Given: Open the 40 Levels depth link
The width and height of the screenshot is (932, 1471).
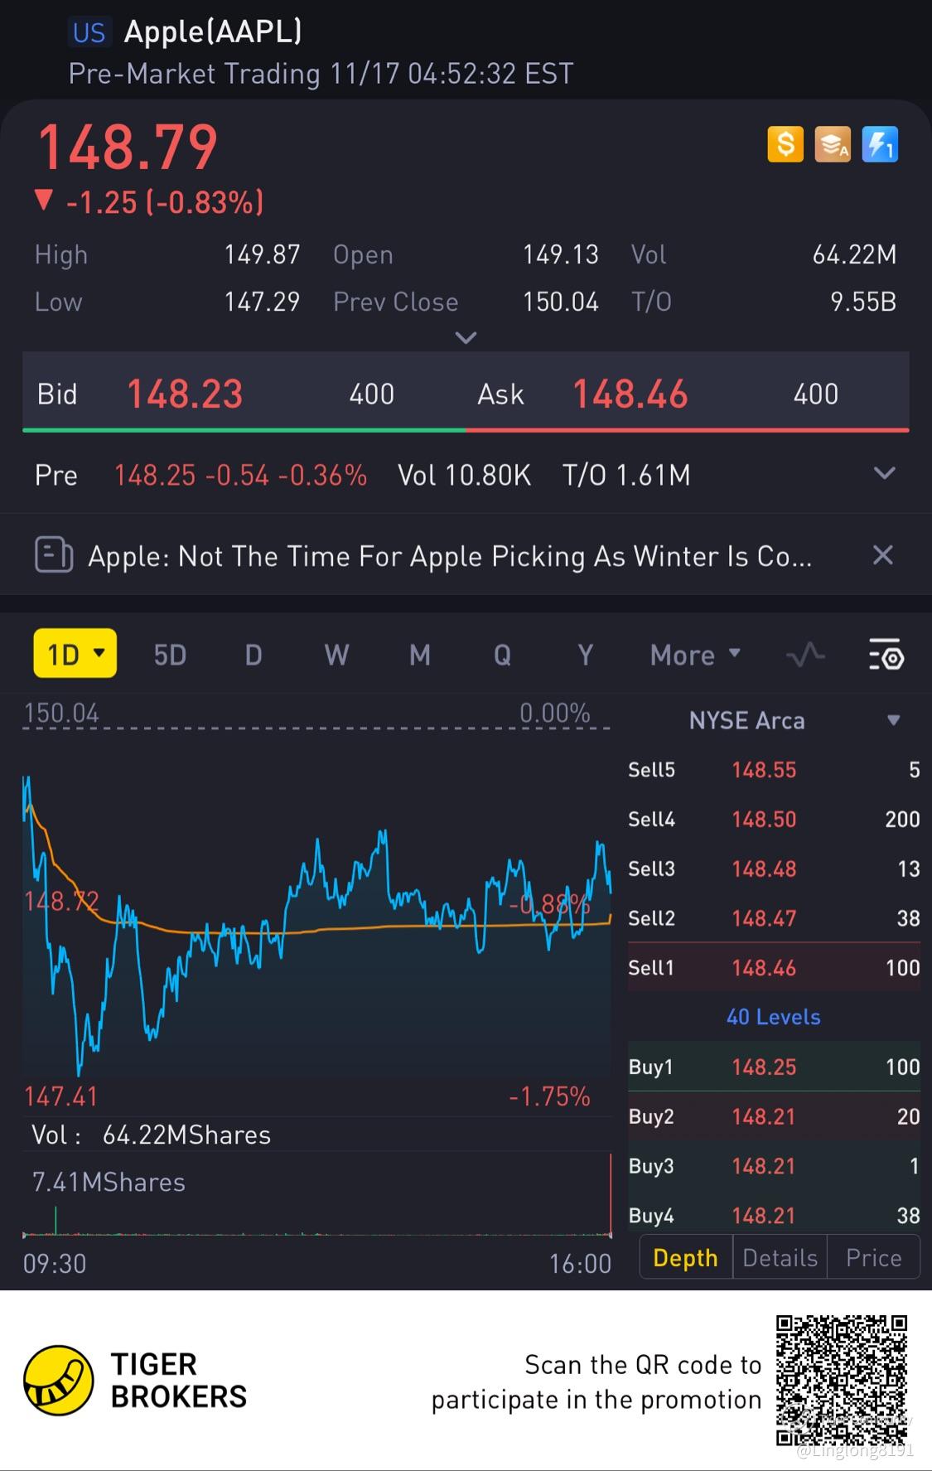Looking at the screenshot, I should click(x=773, y=1017).
